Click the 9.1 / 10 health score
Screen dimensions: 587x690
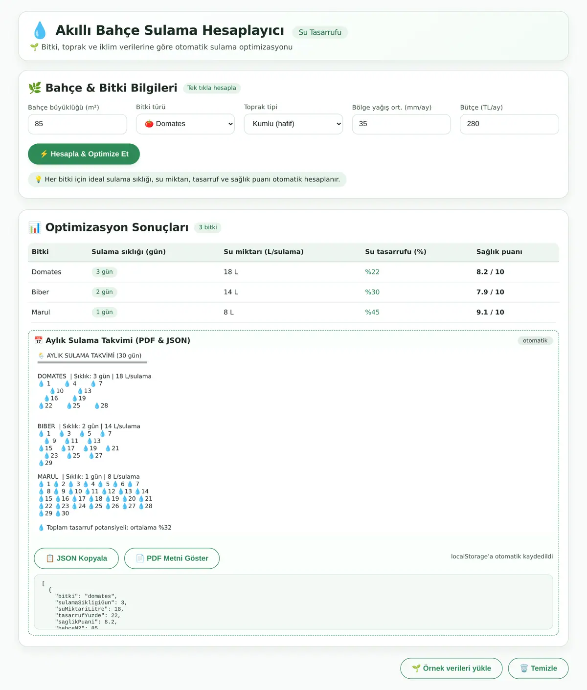click(x=490, y=312)
